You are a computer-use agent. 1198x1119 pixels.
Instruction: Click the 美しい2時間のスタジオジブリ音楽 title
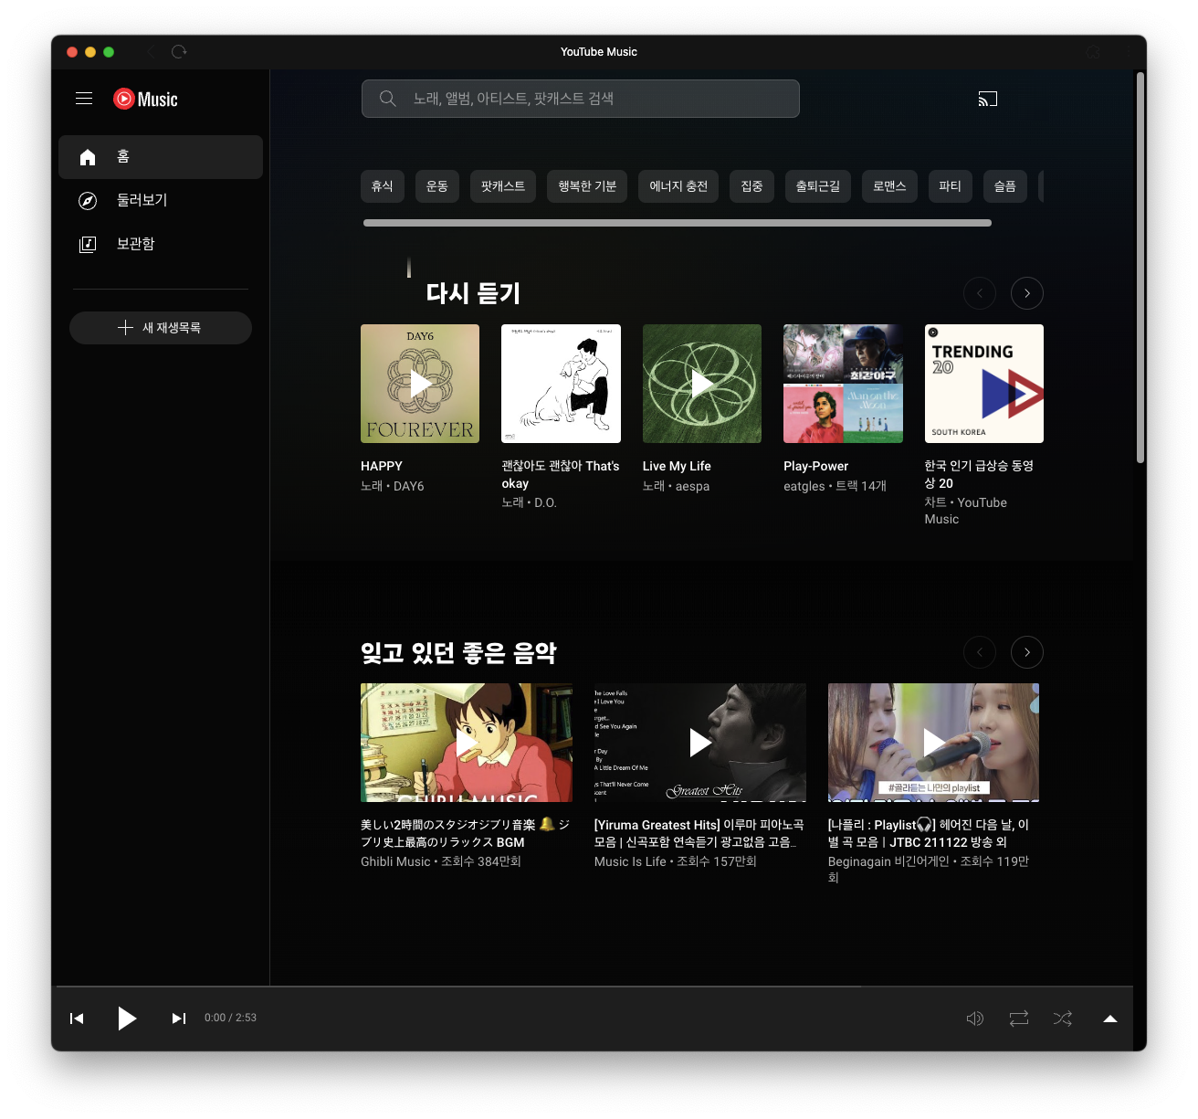tap(466, 833)
